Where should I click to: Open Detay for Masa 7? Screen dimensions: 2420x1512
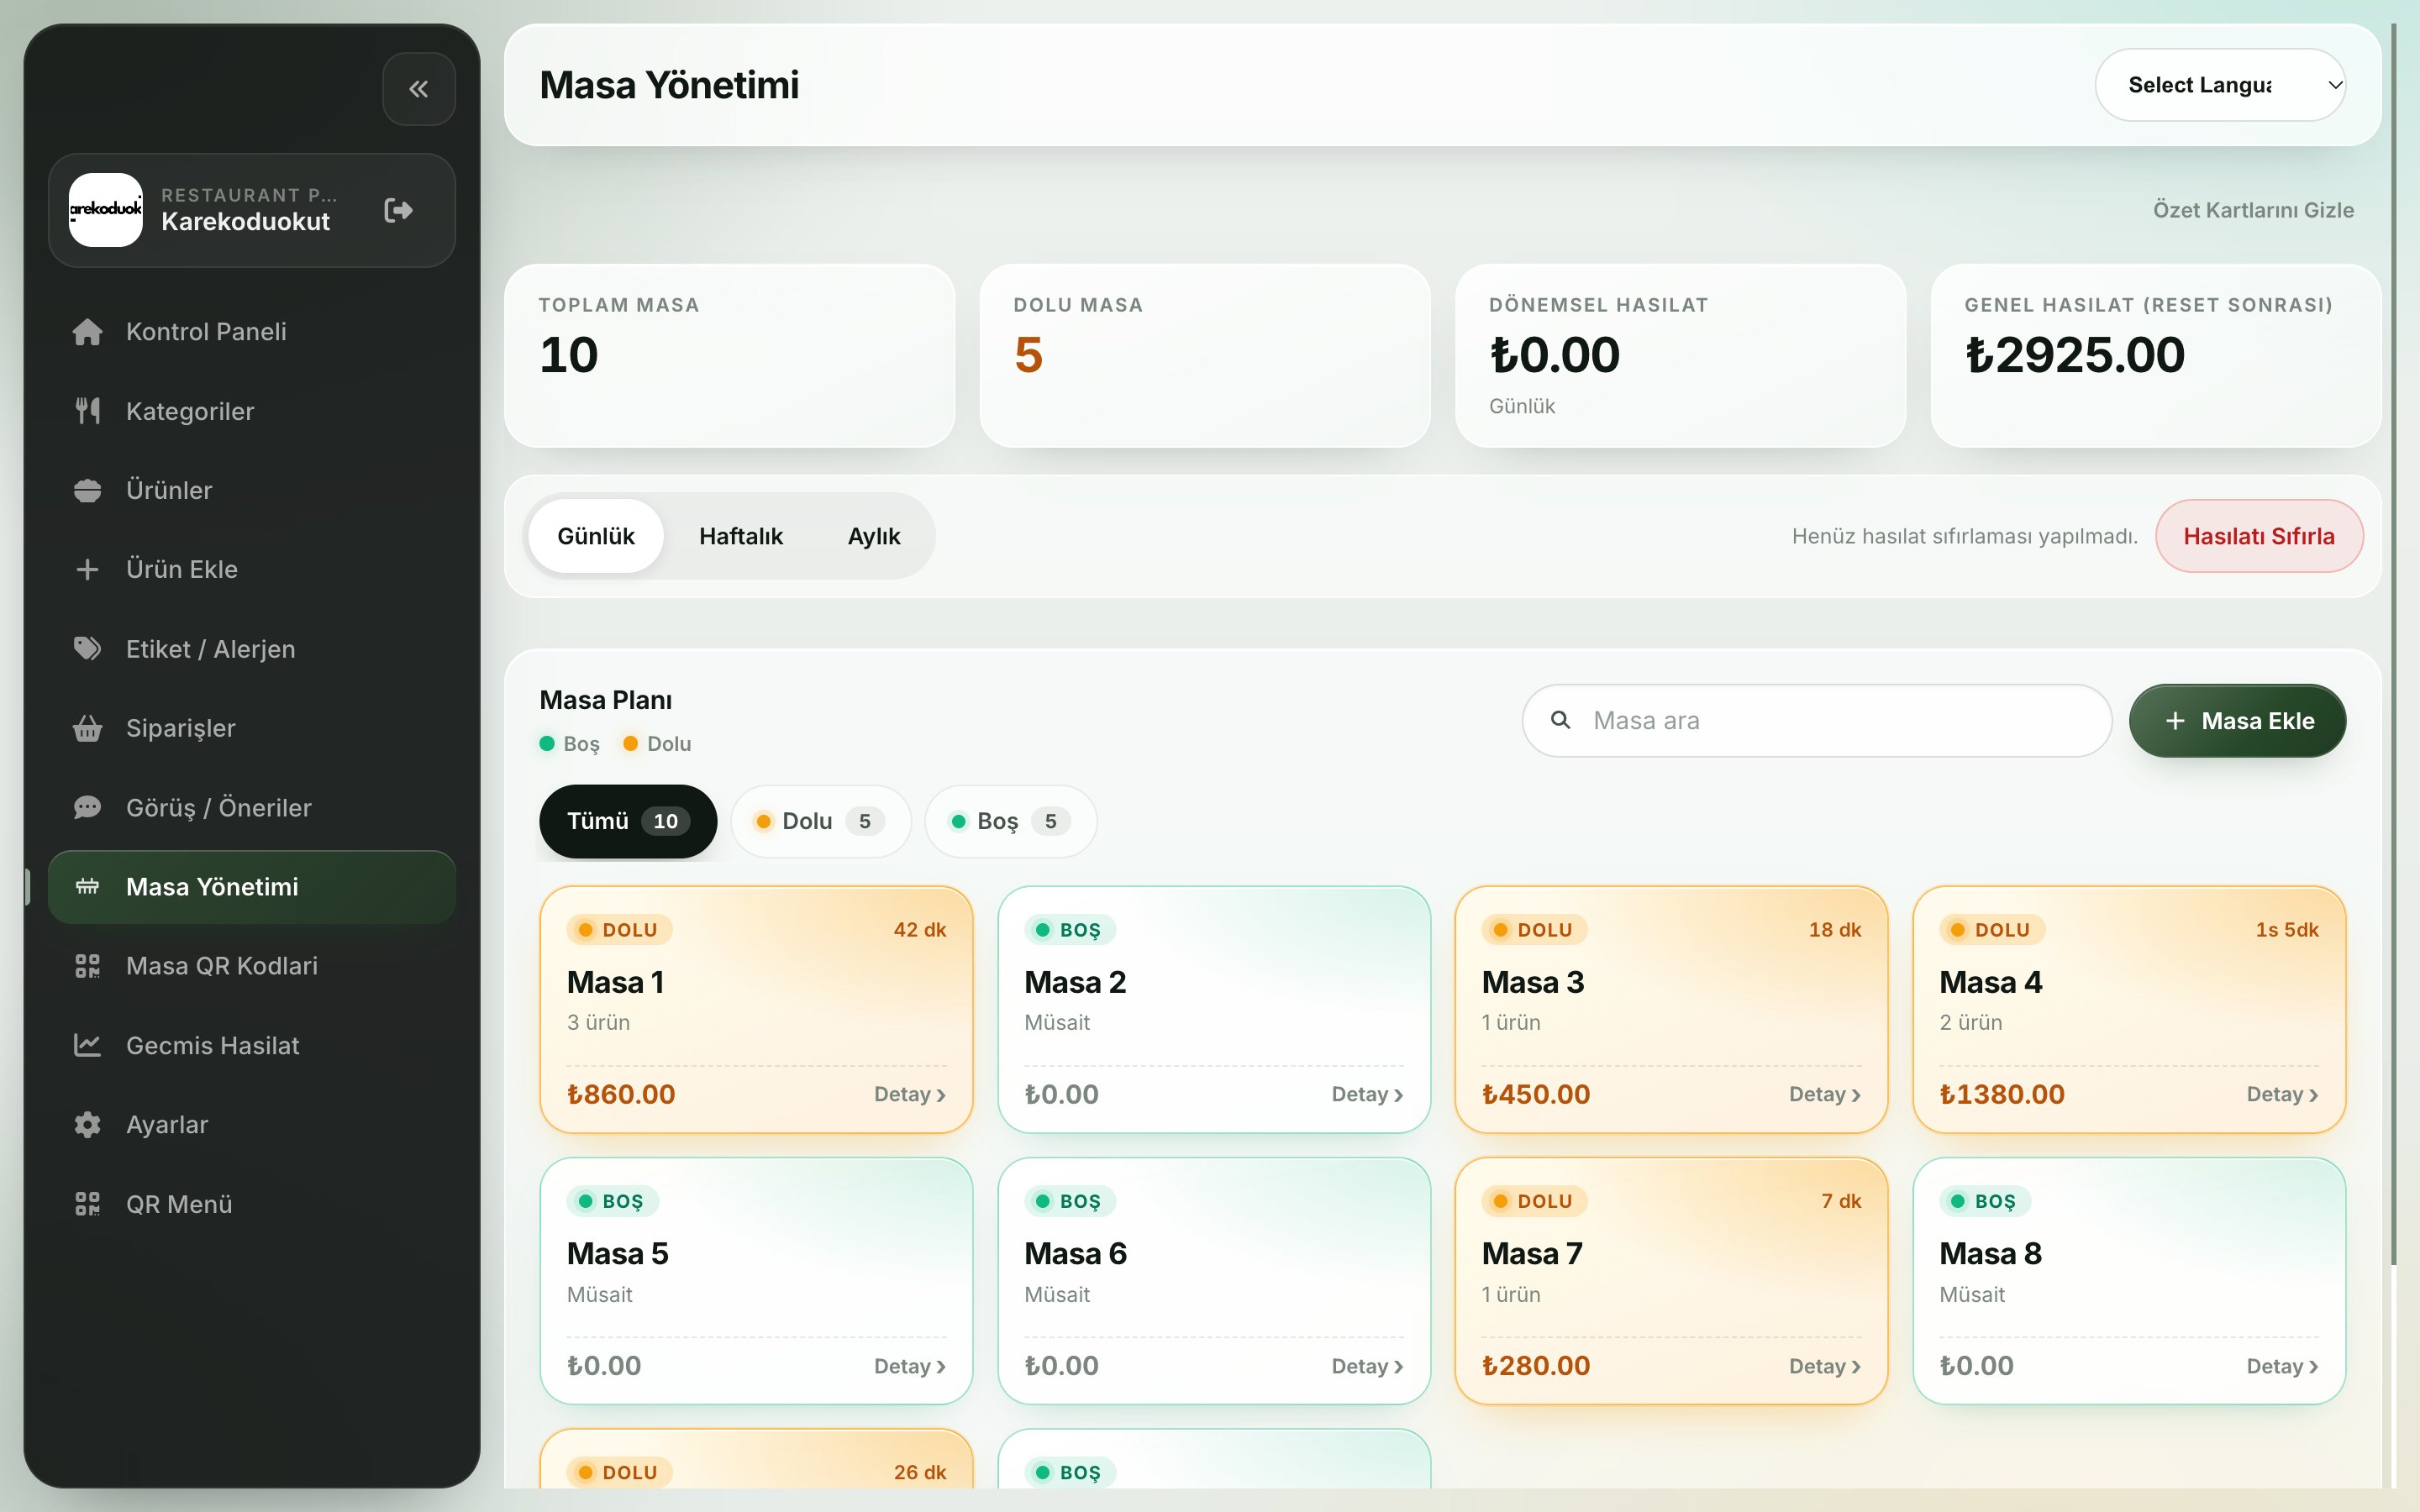click(x=1825, y=1366)
